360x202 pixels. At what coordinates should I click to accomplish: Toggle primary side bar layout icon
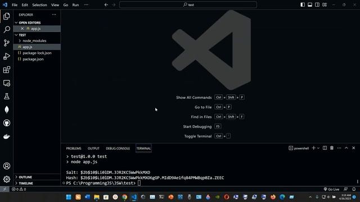point(303,5)
